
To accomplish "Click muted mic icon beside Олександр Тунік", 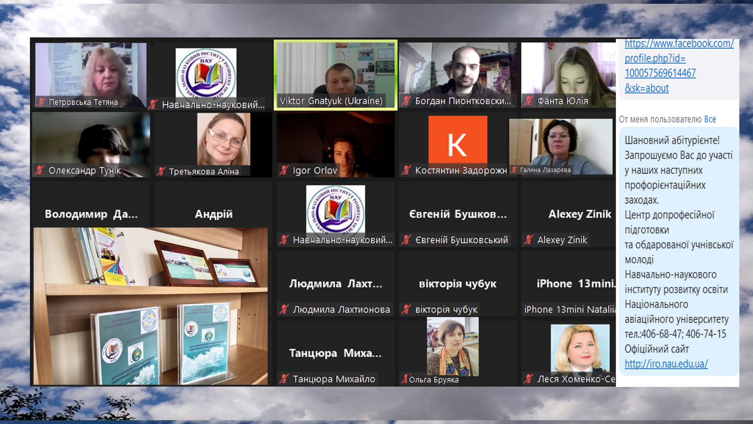I will coord(40,171).
